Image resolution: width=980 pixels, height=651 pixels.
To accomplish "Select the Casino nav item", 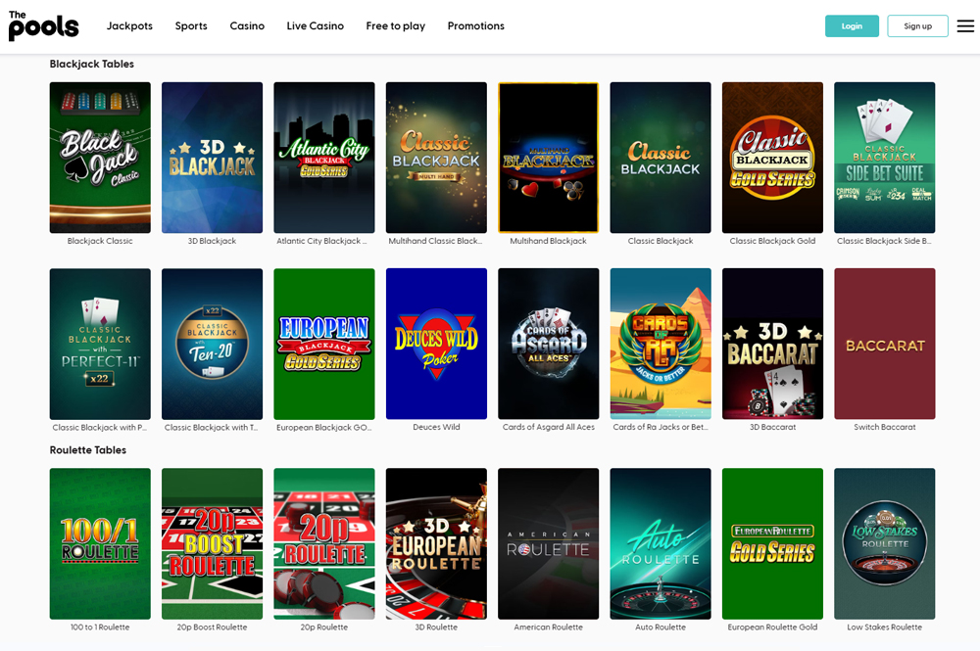I will pyautogui.click(x=247, y=26).
